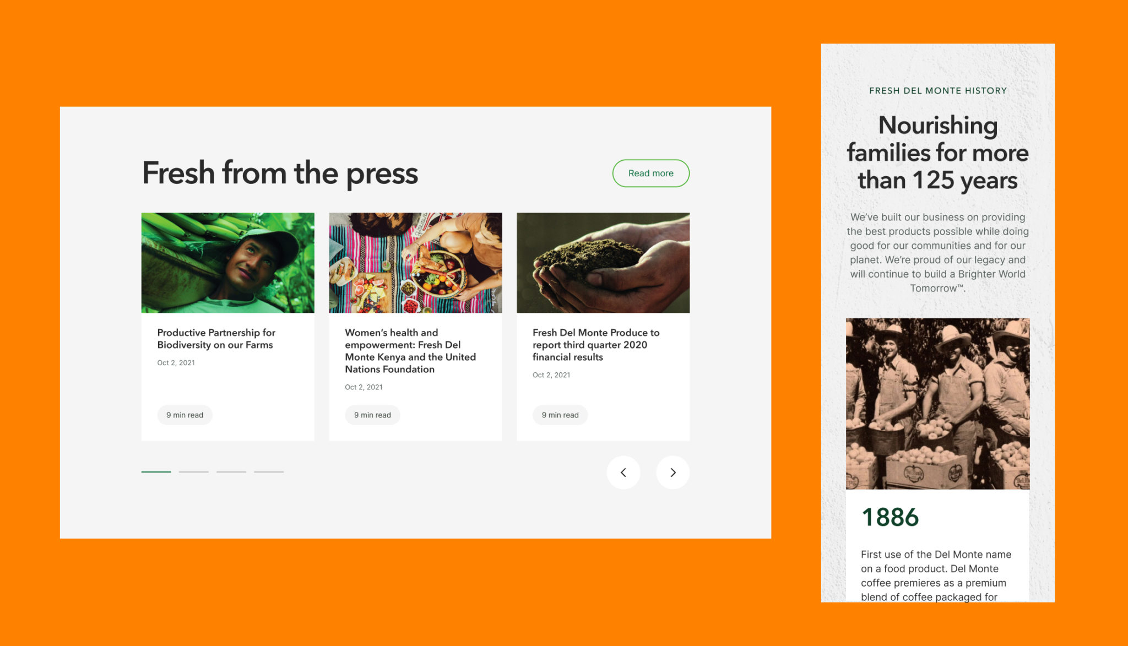The height and width of the screenshot is (646, 1128).
Task: Click the previous carousel arrow button
Action: coord(623,472)
